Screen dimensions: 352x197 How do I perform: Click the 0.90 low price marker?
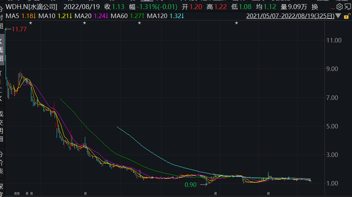coord(190,185)
